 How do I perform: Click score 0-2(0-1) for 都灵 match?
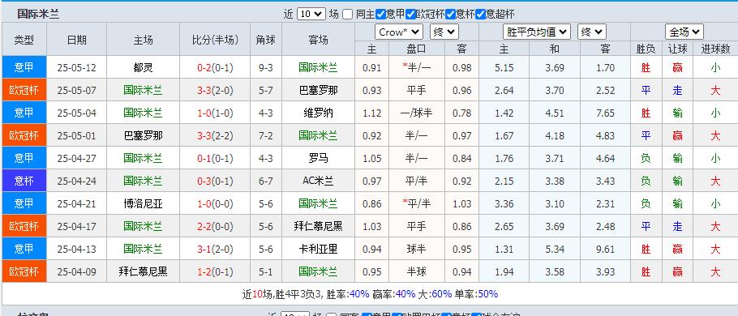[215, 68]
